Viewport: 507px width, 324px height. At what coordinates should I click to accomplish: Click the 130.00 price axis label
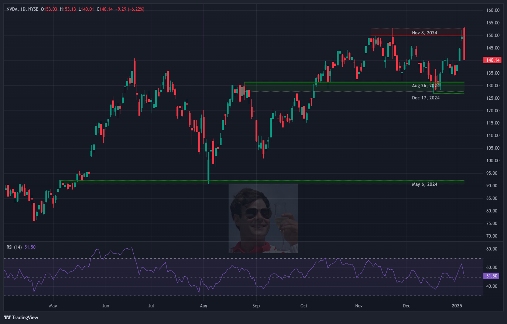click(x=493, y=86)
